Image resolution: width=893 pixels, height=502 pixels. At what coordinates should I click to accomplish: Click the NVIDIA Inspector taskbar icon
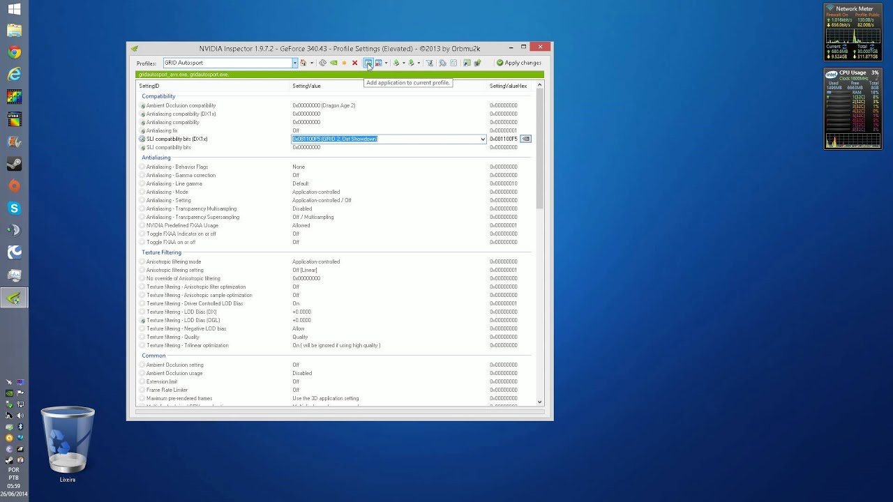click(14, 298)
